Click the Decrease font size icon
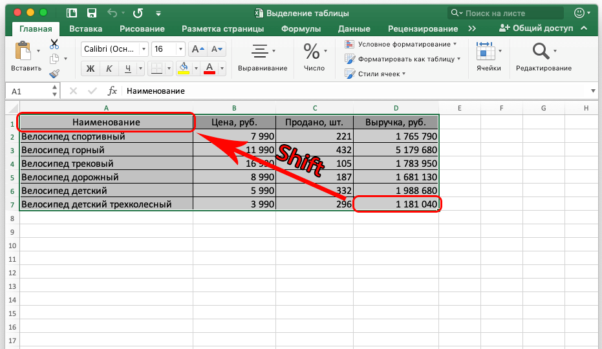Image resolution: width=602 pixels, height=349 pixels. (x=217, y=49)
